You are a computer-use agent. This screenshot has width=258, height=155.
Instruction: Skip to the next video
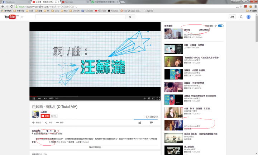(x=39, y=98)
